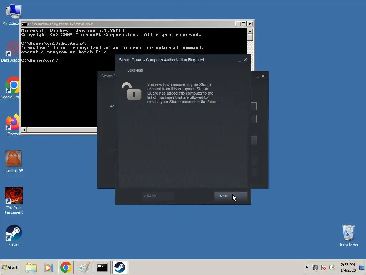The width and height of the screenshot is (366, 275).
Task: Click scroll-up arrow in cmd window
Action: 250,31
